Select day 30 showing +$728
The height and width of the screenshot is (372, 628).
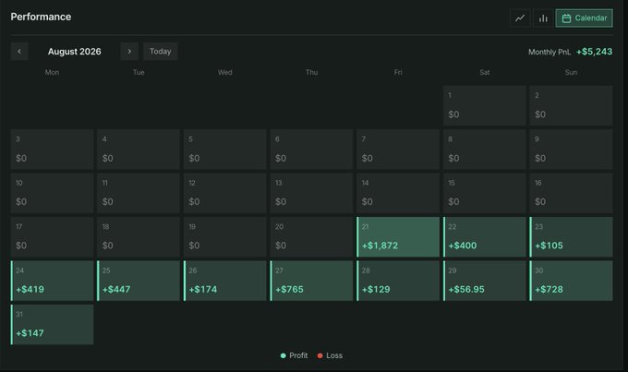click(571, 281)
